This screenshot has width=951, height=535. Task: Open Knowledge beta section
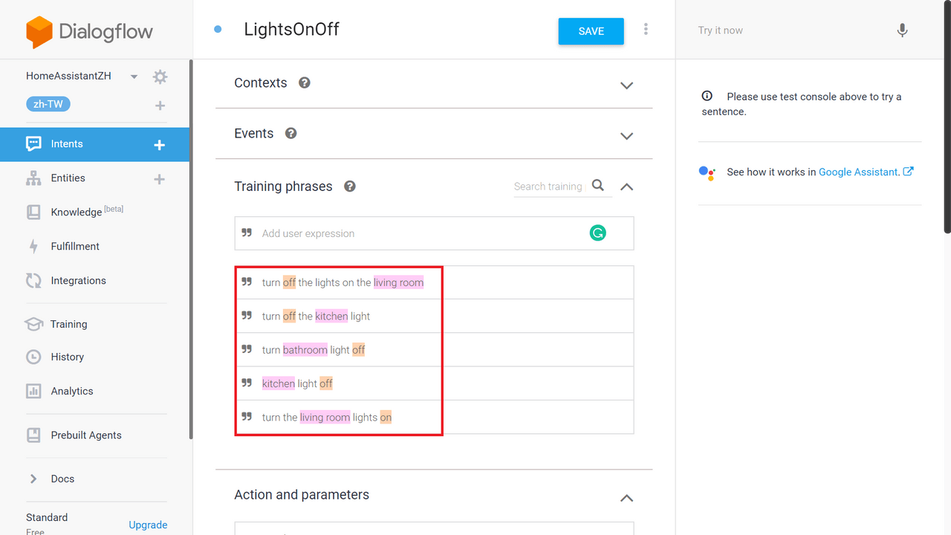[x=87, y=212]
